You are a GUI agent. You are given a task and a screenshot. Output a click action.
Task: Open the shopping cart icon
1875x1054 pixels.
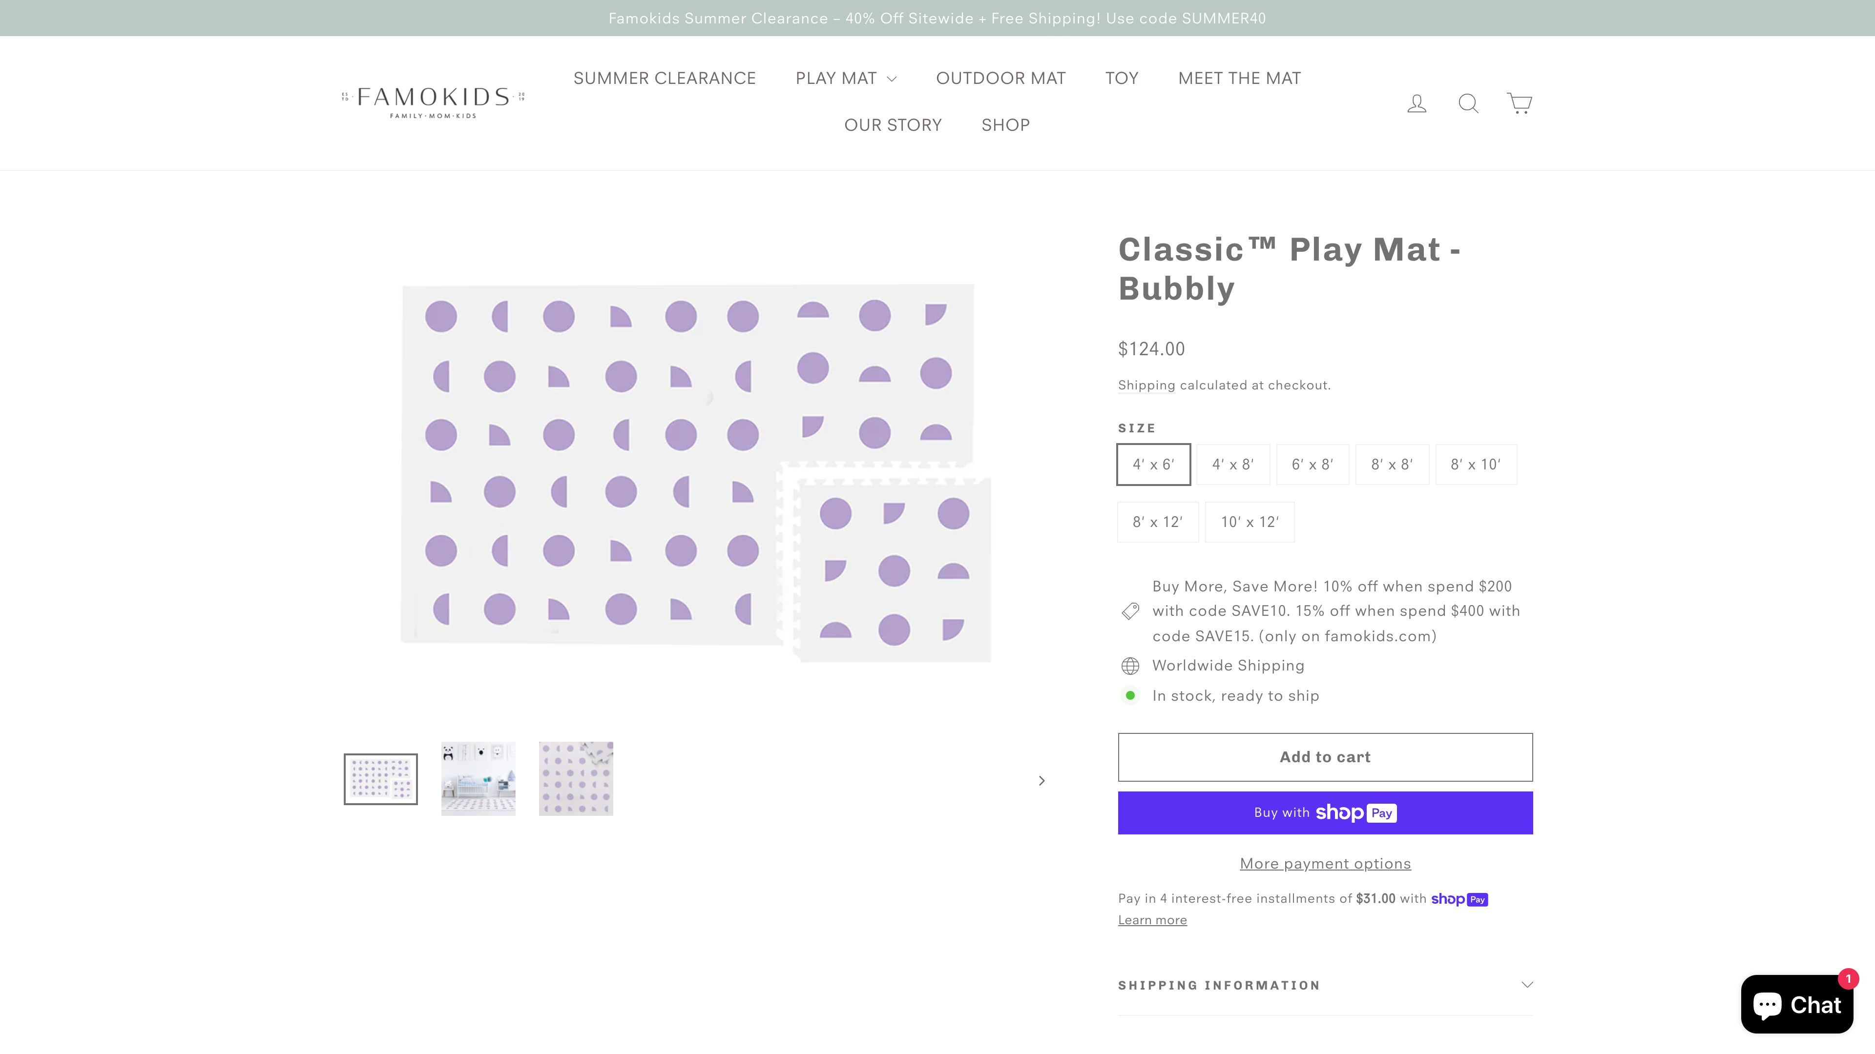click(1519, 103)
